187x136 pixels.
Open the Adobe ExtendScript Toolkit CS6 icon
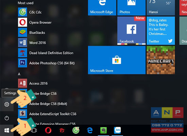tap(22, 114)
